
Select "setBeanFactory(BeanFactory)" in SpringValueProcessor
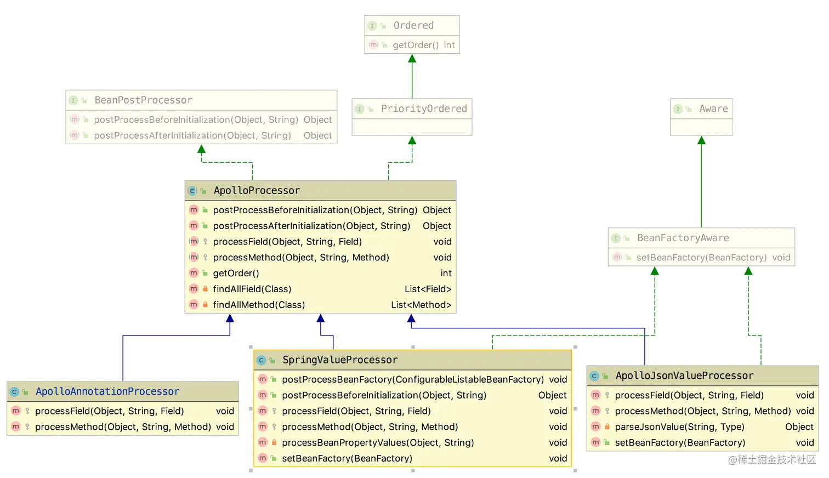pos(347,458)
